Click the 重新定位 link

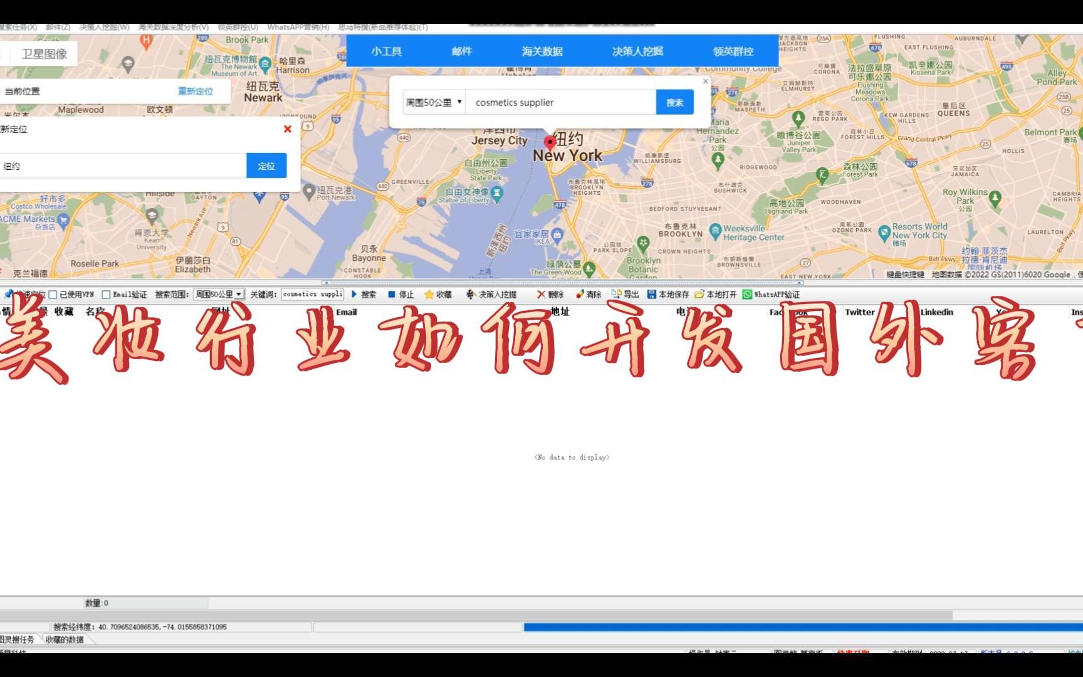click(x=196, y=92)
